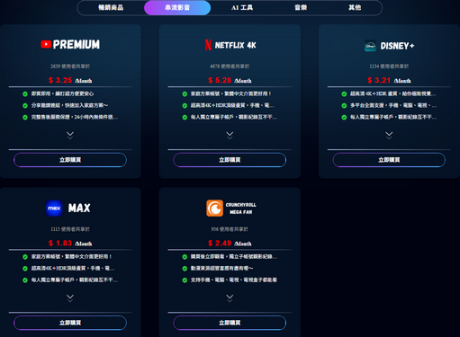460x337 pixels.
Task: Click Crunchyroll's 支持手機、電腦、電視 feature line
Action: pos(234,280)
